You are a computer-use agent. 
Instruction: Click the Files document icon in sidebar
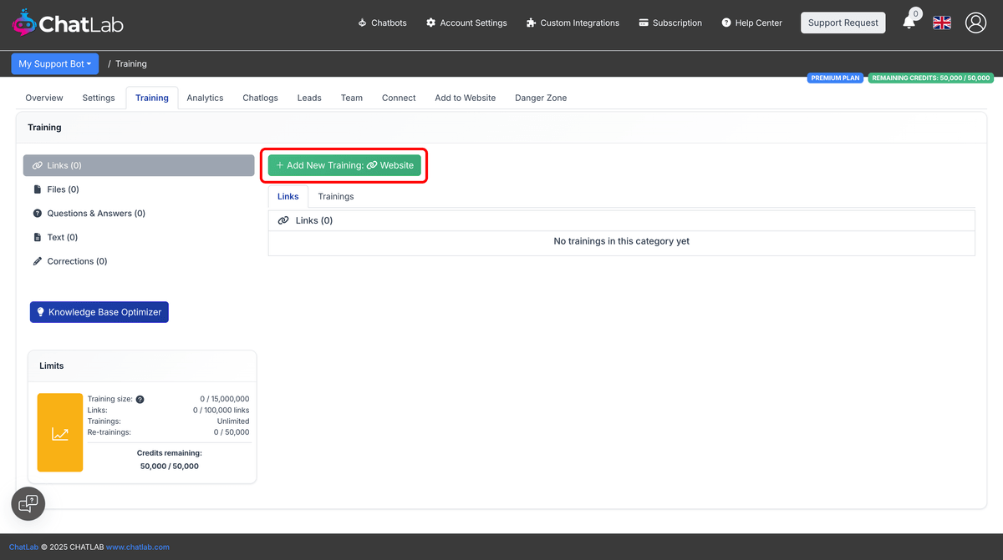[37, 189]
